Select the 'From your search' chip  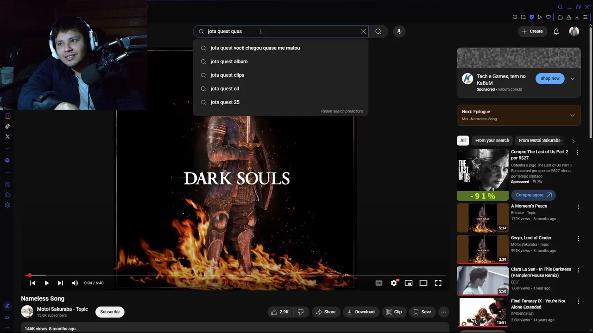click(x=492, y=141)
